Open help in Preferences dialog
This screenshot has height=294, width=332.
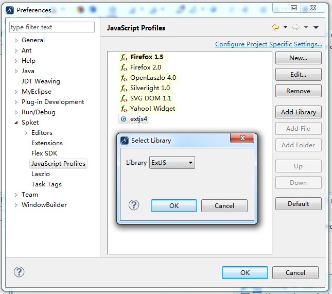point(19,272)
